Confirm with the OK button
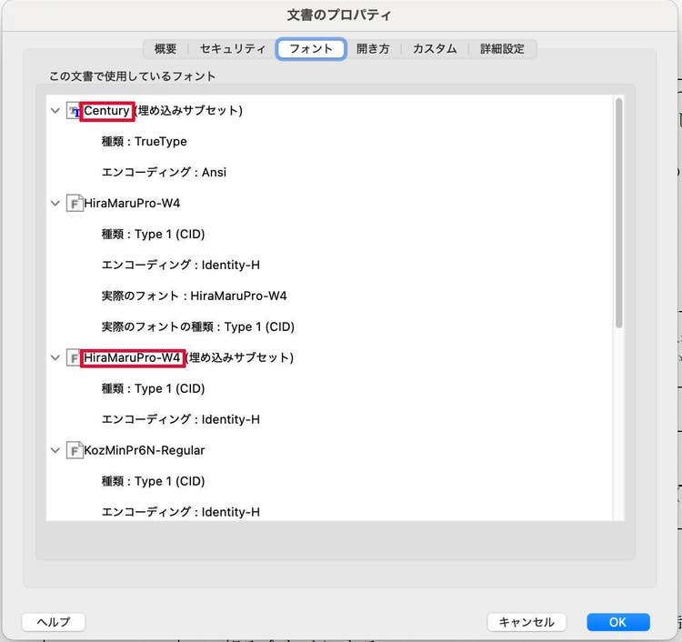682x642 pixels. (617, 622)
